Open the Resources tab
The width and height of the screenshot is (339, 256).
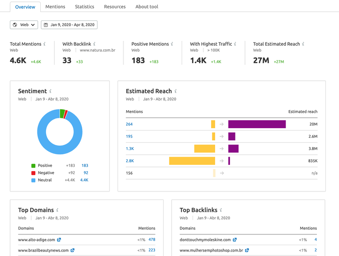click(x=115, y=7)
